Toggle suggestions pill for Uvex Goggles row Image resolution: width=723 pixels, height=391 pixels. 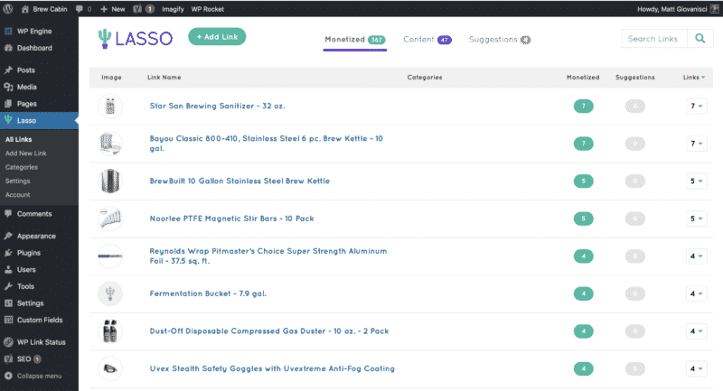tap(635, 368)
